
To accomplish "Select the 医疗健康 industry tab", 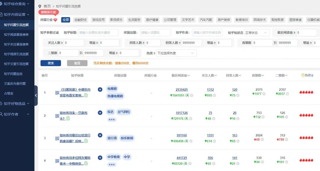I will [x=152, y=20].
